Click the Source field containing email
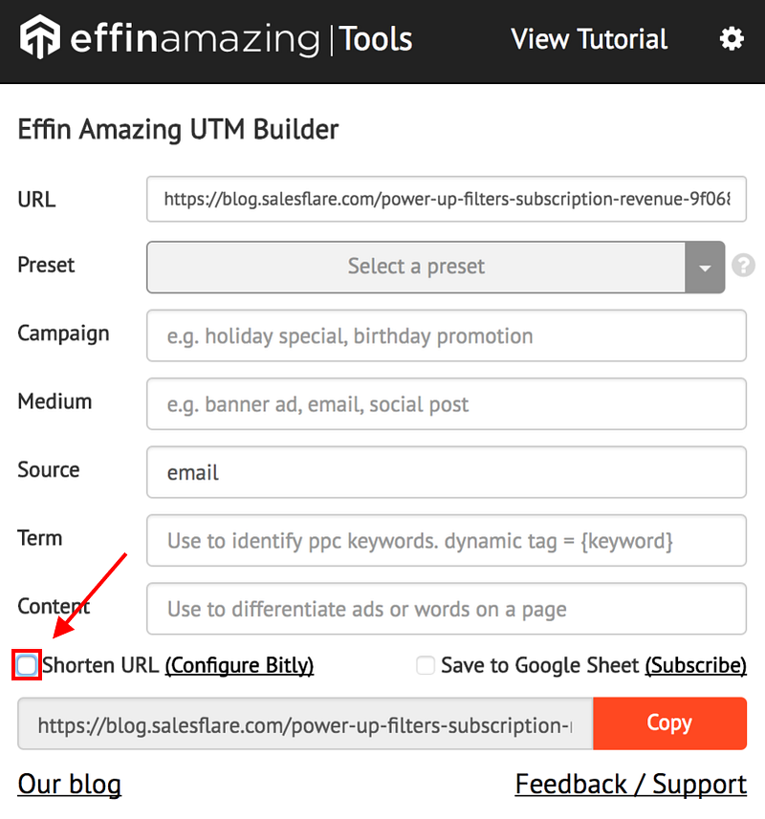 pyautogui.click(x=447, y=472)
